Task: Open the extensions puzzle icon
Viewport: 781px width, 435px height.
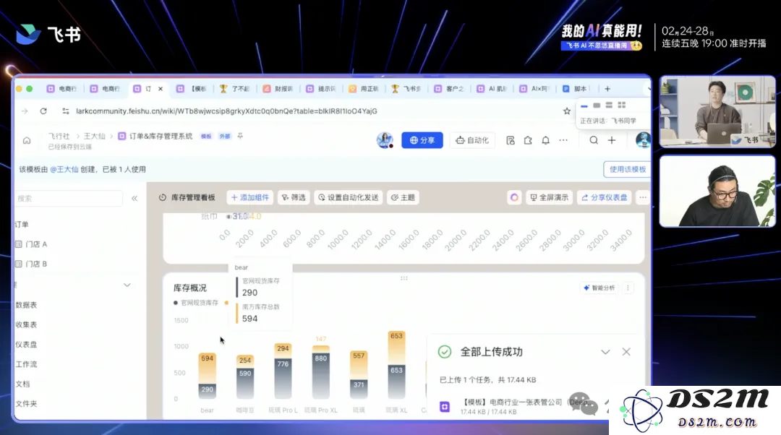Action: [x=528, y=140]
